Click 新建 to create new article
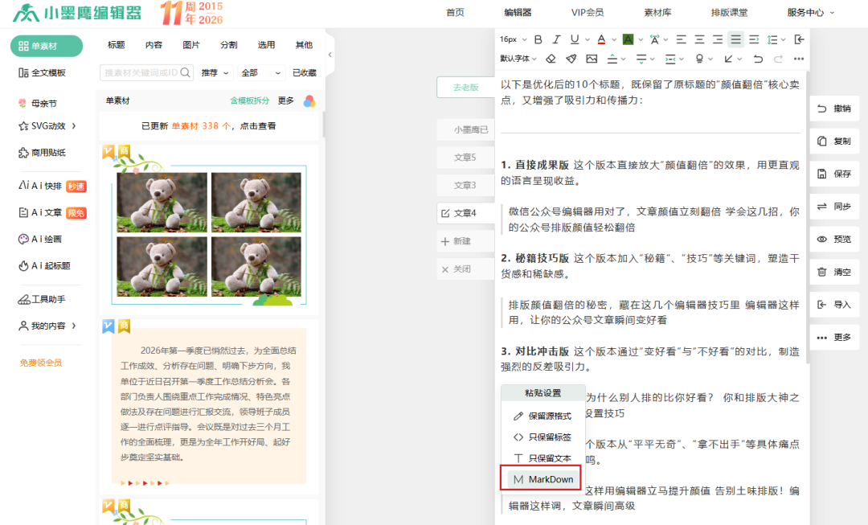The image size is (868, 525). point(465,241)
